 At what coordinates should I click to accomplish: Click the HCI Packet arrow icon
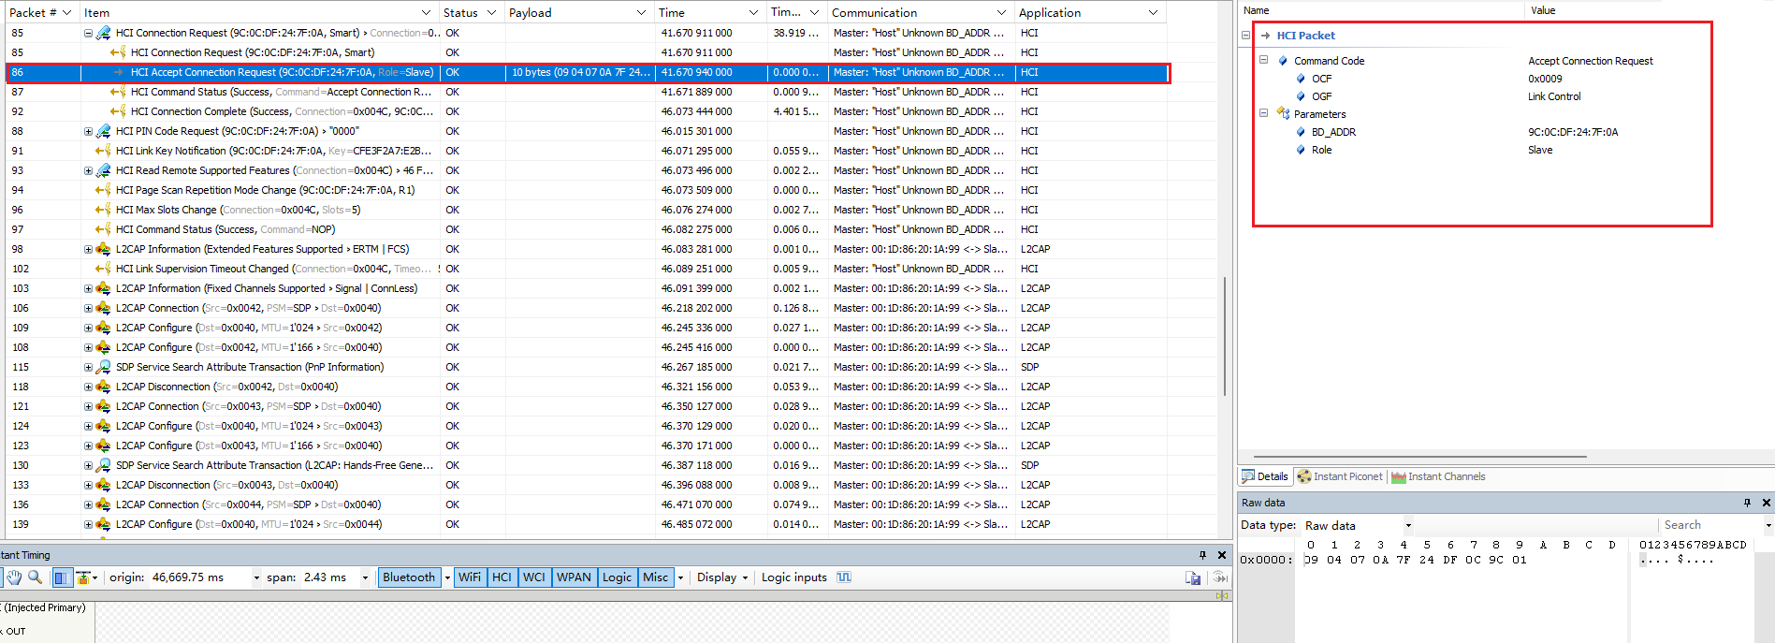1265,36
